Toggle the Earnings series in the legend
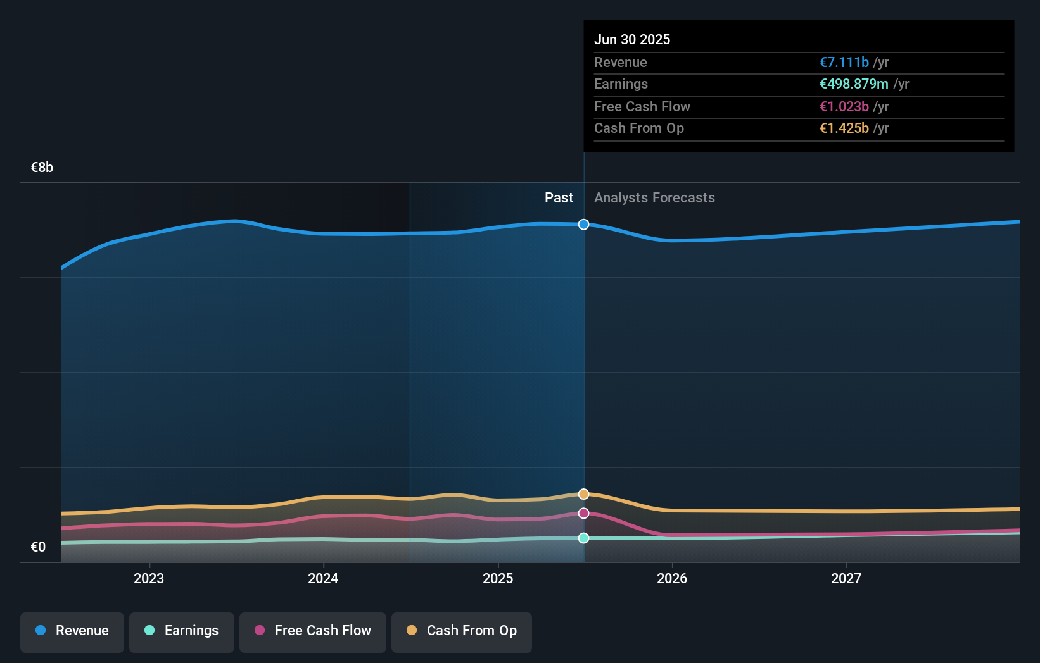 (182, 632)
